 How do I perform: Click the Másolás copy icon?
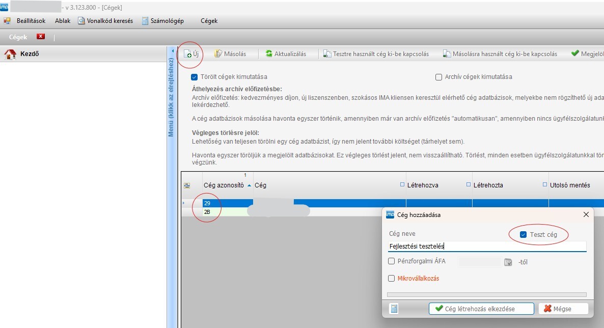click(218, 54)
